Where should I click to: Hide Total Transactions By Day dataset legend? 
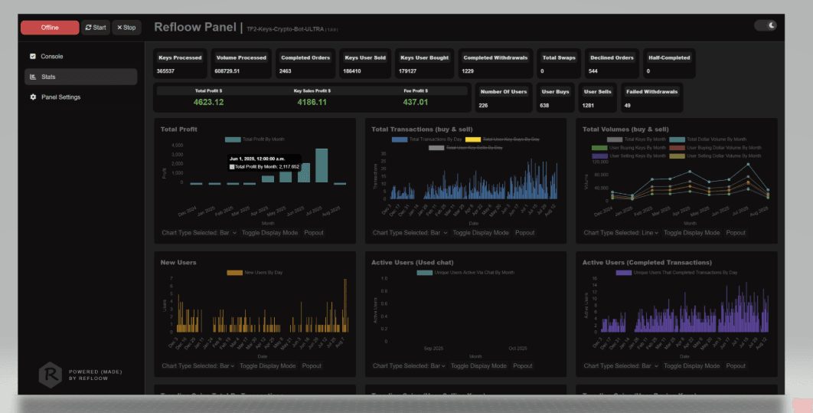[427, 139]
